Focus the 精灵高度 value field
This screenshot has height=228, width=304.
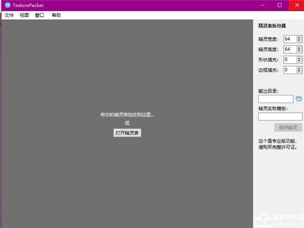[x=290, y=49]
